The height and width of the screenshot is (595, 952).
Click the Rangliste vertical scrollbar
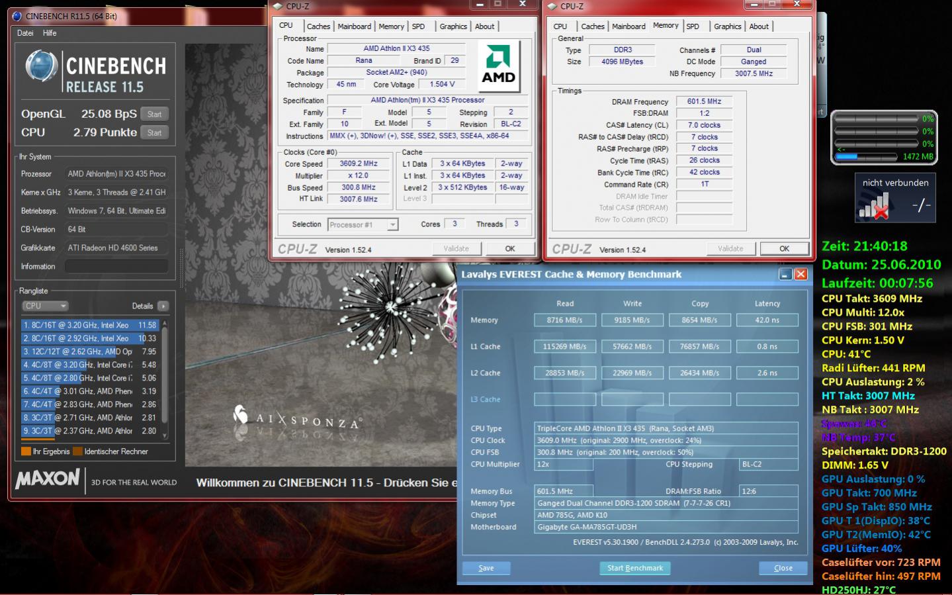(165, 379)
